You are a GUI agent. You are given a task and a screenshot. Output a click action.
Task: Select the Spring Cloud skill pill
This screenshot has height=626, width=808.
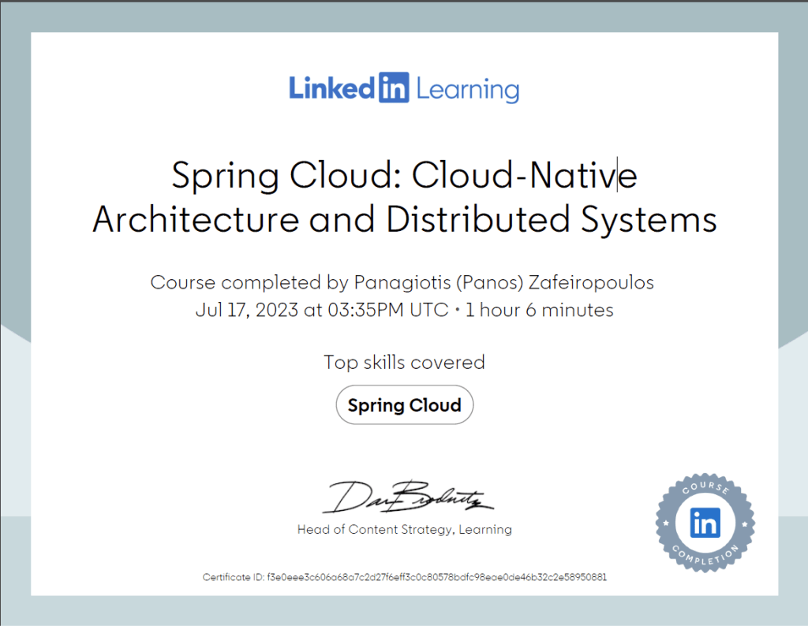[x=405, y=404]
